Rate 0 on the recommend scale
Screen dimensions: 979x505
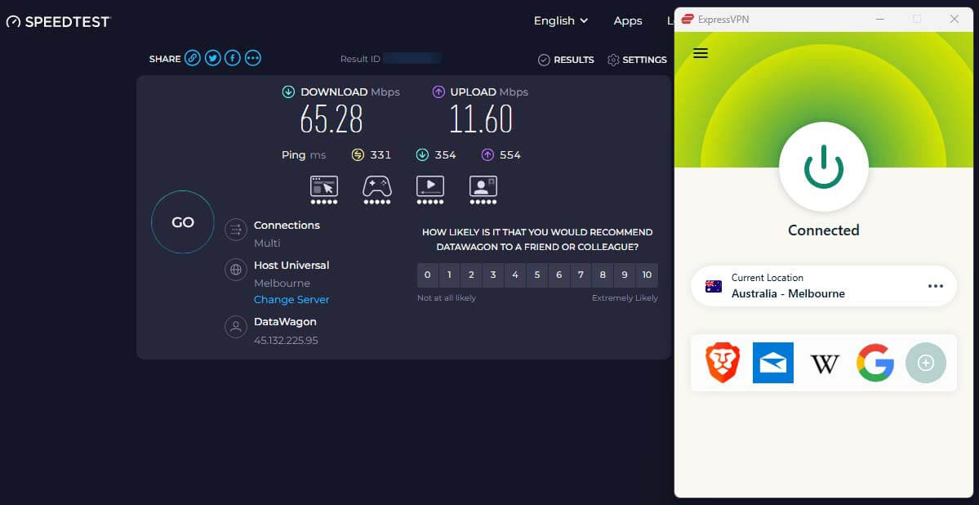coord(427,275)
